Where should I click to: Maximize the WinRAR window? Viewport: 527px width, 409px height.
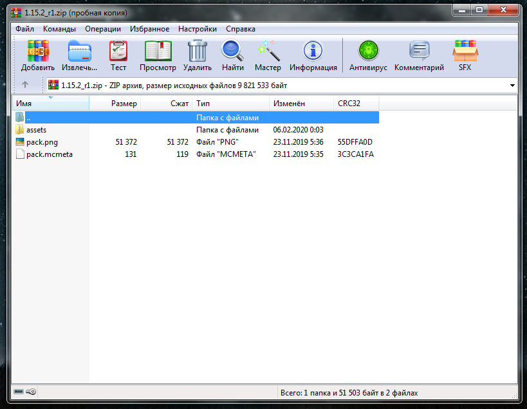(479, 10)
